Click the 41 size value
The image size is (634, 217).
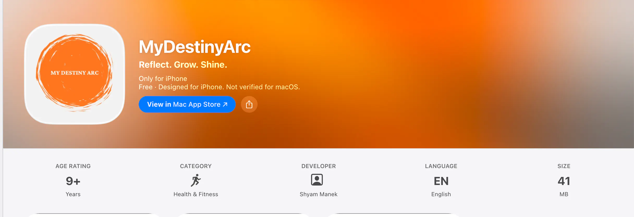point(564,181)
